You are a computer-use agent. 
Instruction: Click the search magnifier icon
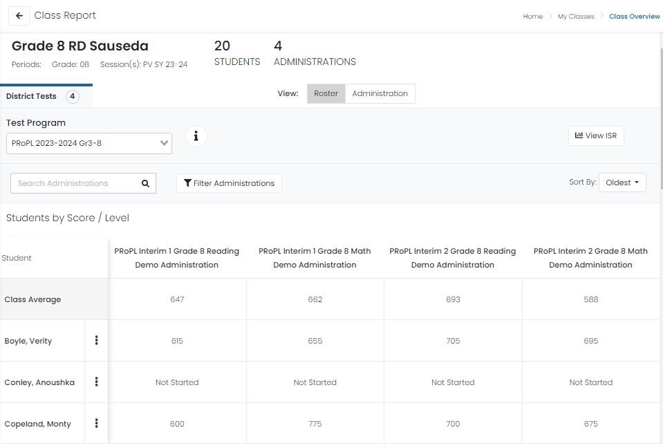pos(145,183)
